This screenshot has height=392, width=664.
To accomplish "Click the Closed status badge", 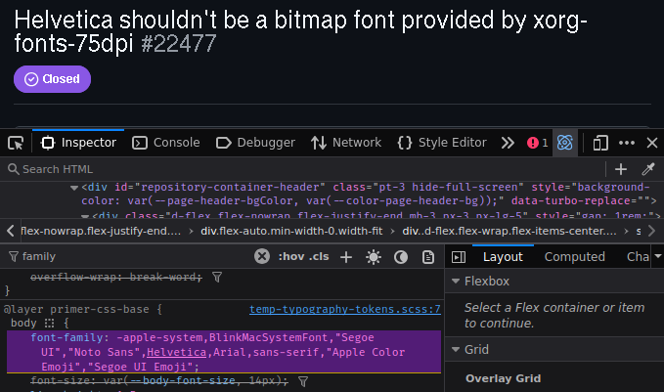I will (52, 79).
